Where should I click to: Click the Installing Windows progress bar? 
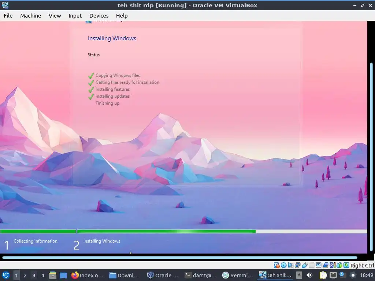(x=222, y=231)
